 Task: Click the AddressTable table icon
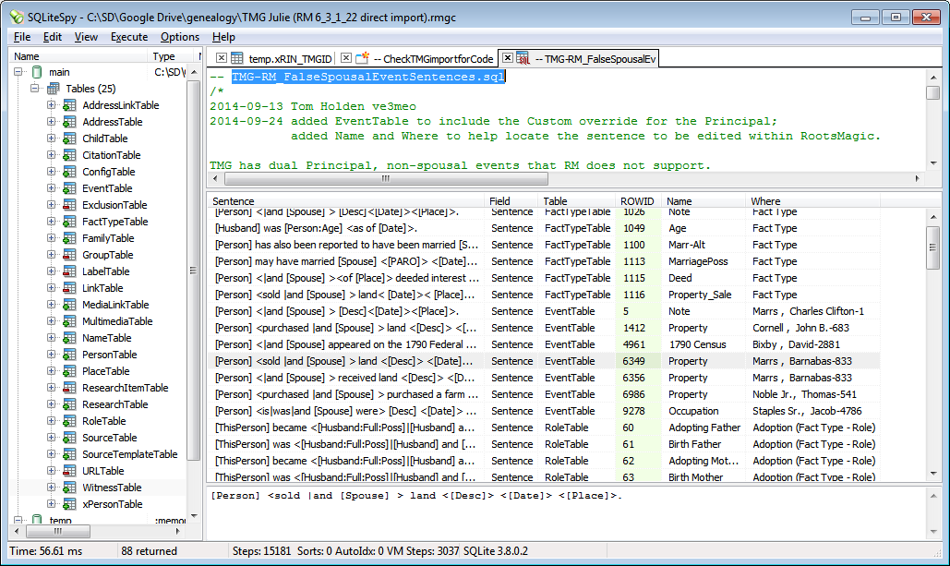pyautogui.click(x=69, y=122)
